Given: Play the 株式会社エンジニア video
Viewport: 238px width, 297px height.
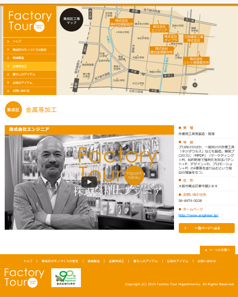Looking at the screenshot, I should point(89,182).
